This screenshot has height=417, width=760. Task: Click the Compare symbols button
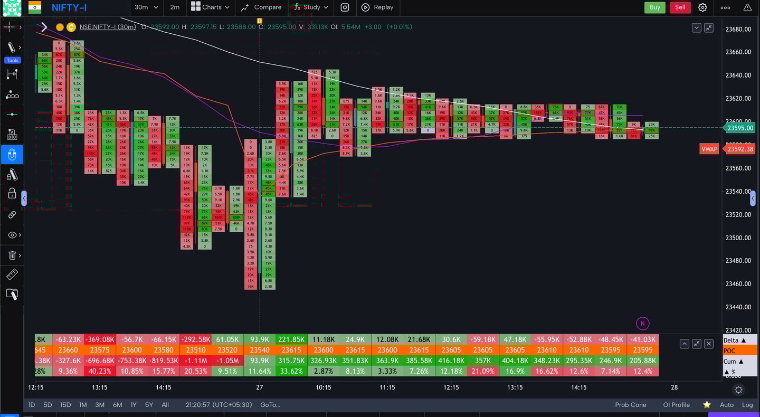pos(261,7)
